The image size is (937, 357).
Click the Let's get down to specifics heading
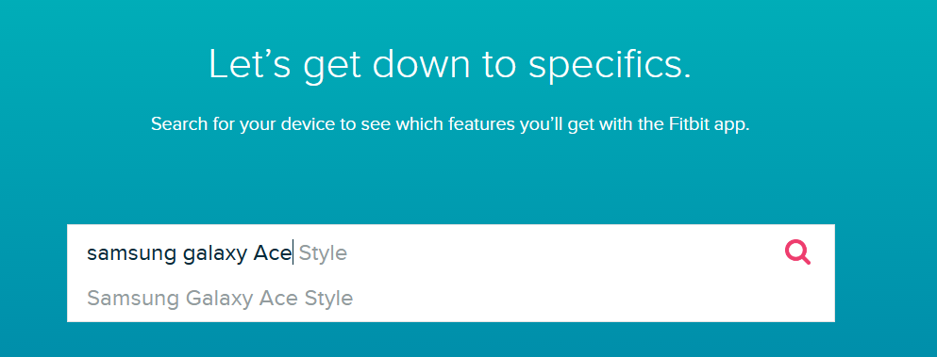tap(450, 64)
